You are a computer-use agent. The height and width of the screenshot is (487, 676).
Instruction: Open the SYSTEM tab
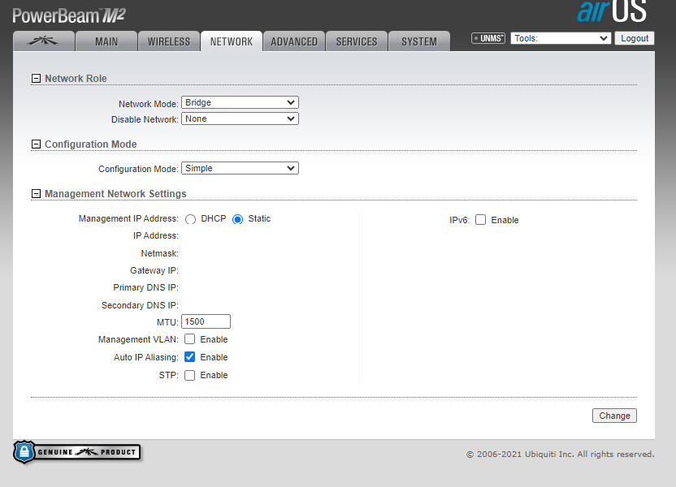(419, 41)
